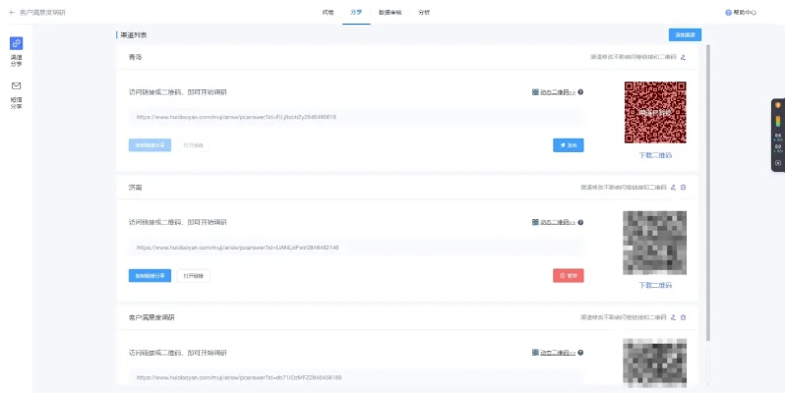Switch to the 问卷 tab

(328, 13)
